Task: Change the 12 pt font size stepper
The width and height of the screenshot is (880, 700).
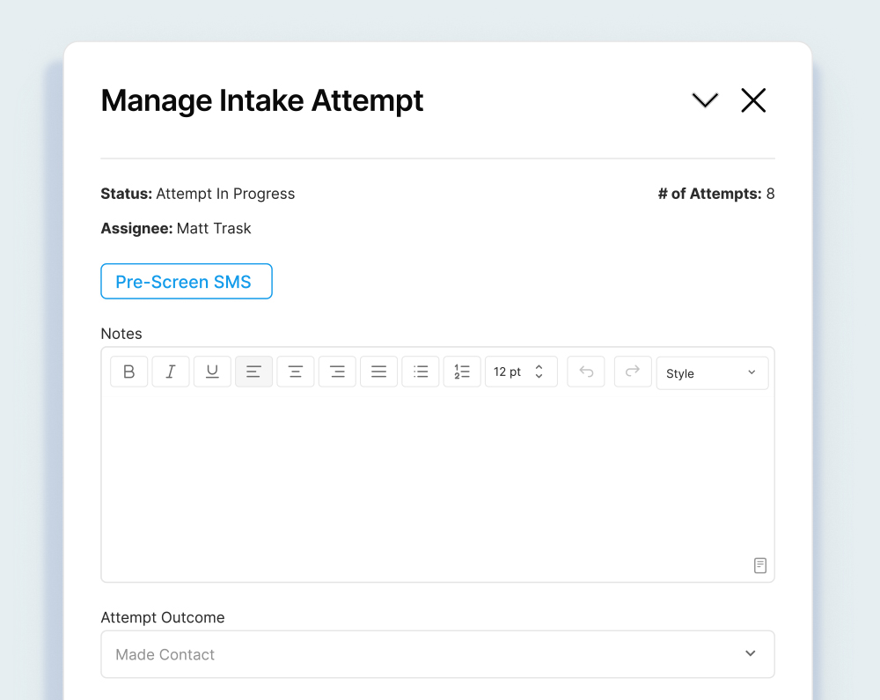Action: pos(539,372)
